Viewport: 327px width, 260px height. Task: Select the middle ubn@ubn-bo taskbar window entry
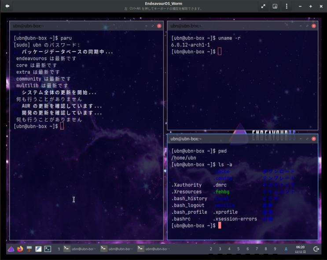pyautogui.click(x=117, y=249)
